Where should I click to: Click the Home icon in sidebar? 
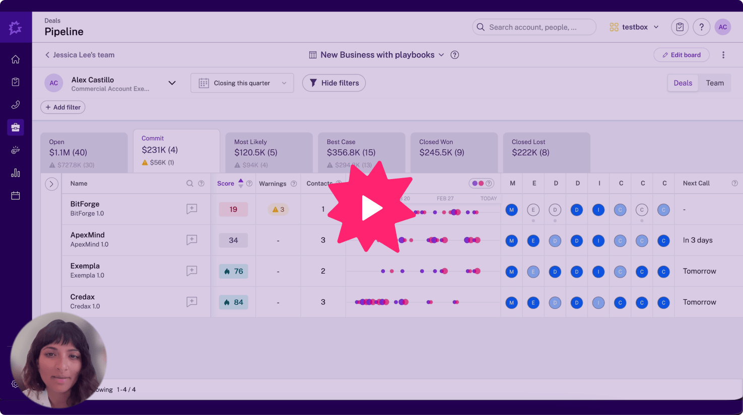pos(16,59)
